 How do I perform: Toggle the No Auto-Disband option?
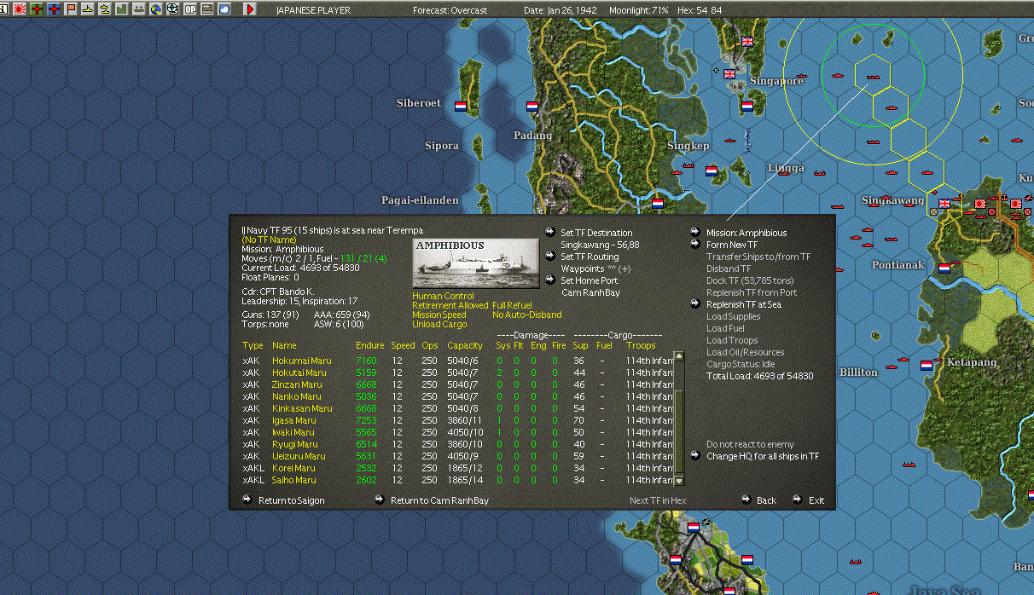click(526, 315)
